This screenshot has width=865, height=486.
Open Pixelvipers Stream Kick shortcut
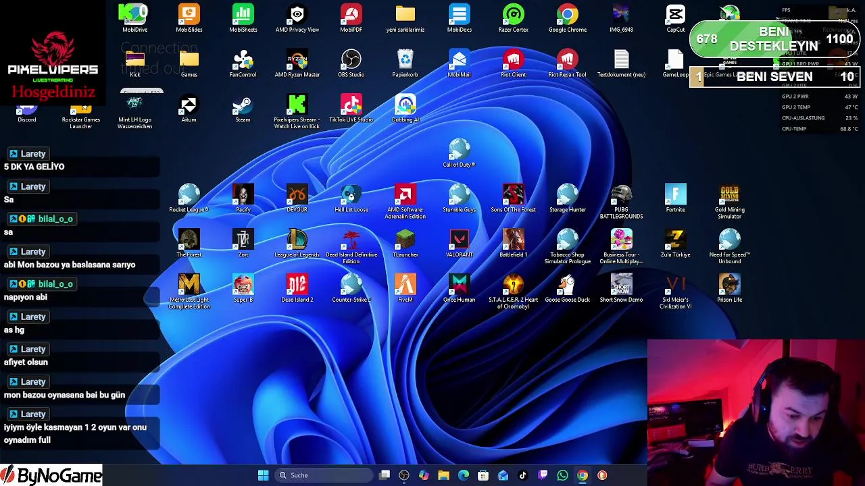297,112
